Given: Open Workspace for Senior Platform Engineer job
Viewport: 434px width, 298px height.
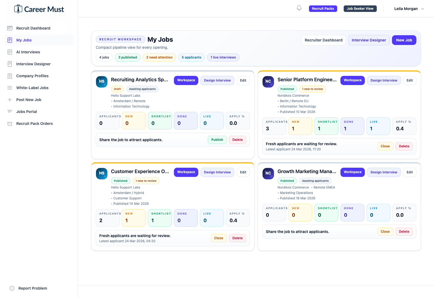Looking at the screenshot, I should [x=352, y=80].
